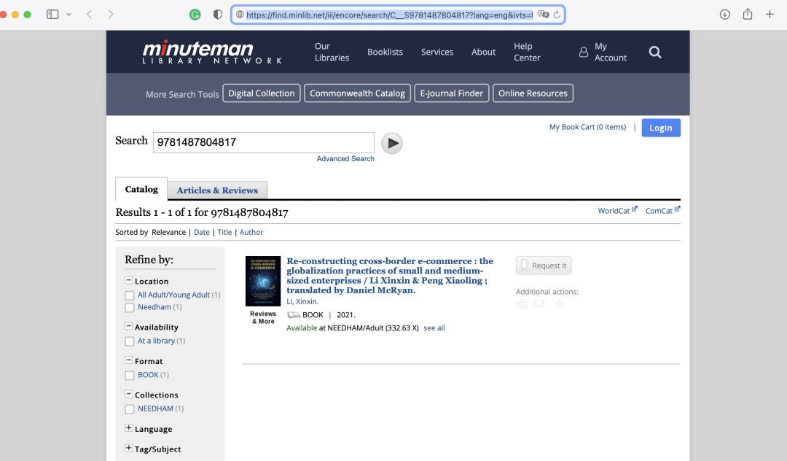Image resolution: width=787 pixels, height=461 pixels.
Task: Click the Safari share icon
Action: point(748,14)
